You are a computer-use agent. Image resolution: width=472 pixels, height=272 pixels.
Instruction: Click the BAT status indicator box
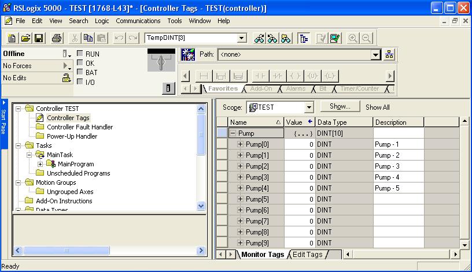[80, 72]
